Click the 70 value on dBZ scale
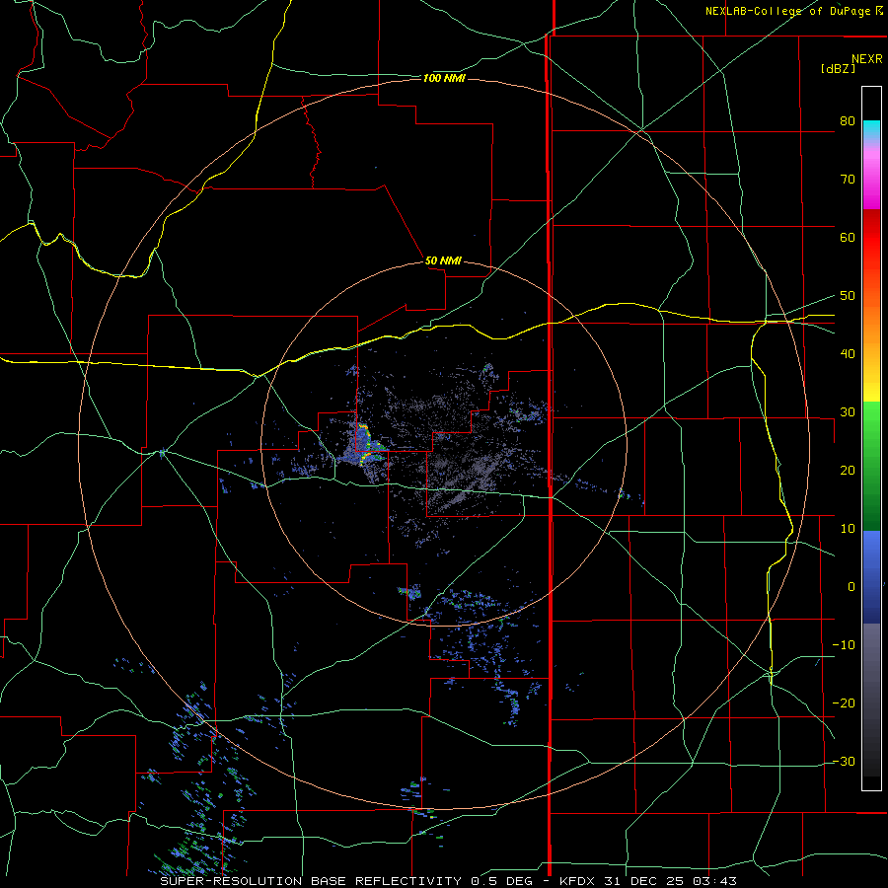888x888 pixels. [x=848, y=179]
